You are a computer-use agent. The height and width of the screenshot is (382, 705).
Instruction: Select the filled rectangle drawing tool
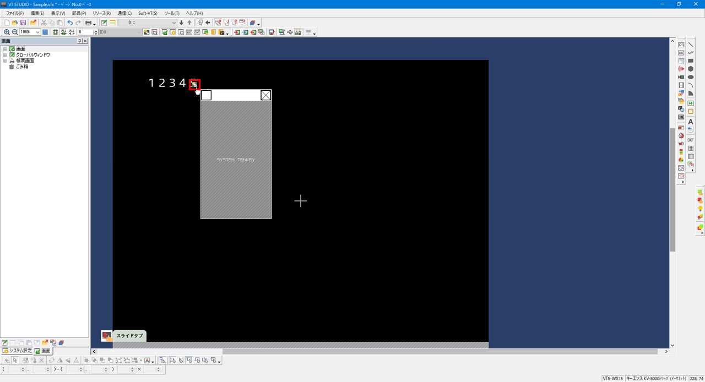pyautogui.click(x=691, y=61)
